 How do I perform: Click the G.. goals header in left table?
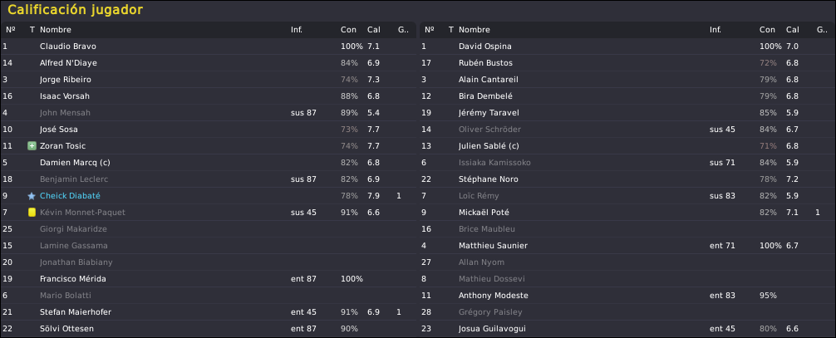(402, 30)
